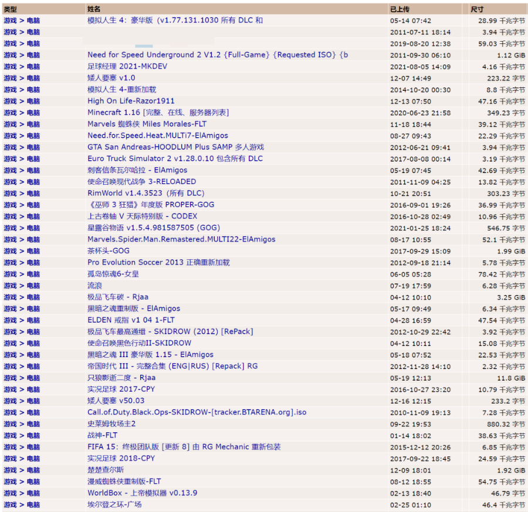Viewport: 528px width, 512px height.
Task: Open 实况足球 2018-CPY link
Action: tap(121, 459)
